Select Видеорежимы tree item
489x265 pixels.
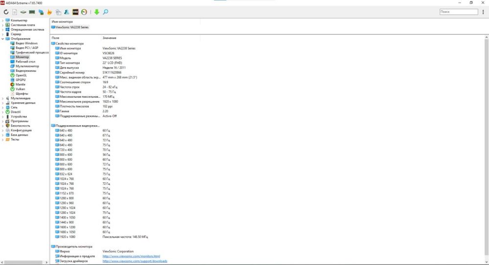point(26,71)
